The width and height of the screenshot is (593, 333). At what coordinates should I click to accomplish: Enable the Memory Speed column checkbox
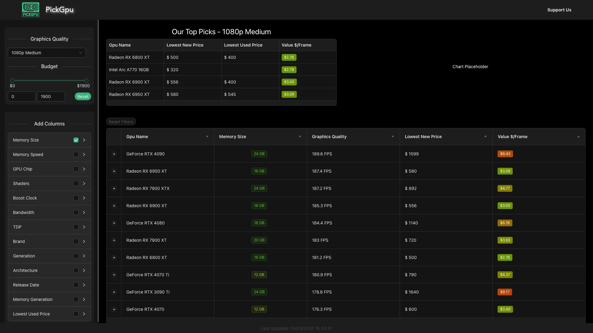point(76,154)
